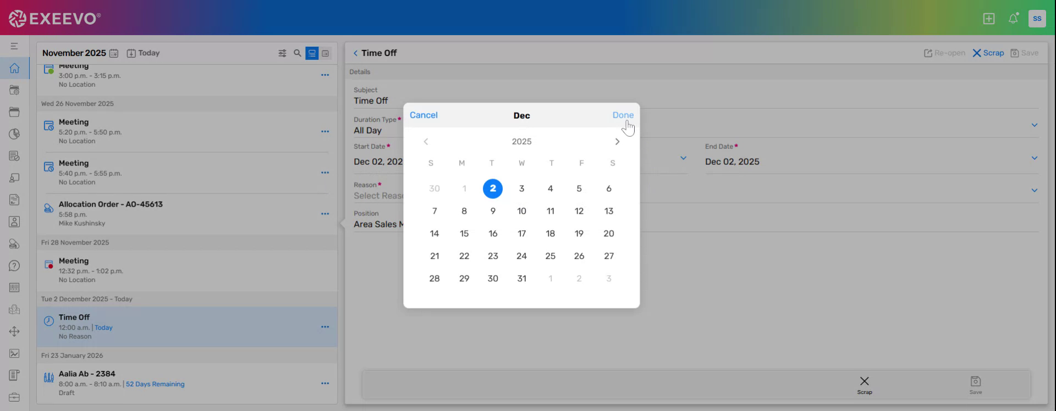The height and width of the screenshot is (411, 1056).
Task: Open the barcode sidebar icon
Action: pos(14,288)
